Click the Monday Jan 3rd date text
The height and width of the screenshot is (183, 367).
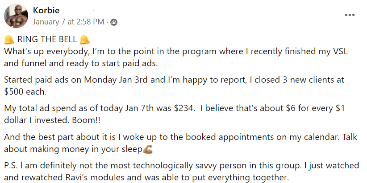(x=116, y=80)
